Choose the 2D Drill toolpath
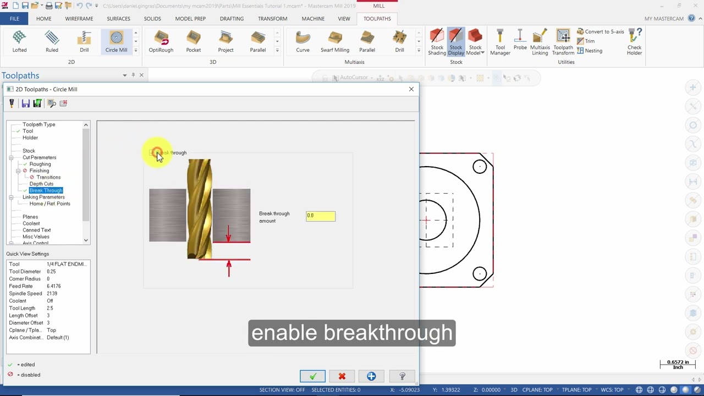The width and height of the screenshot is (704, 396). [84, 42]
